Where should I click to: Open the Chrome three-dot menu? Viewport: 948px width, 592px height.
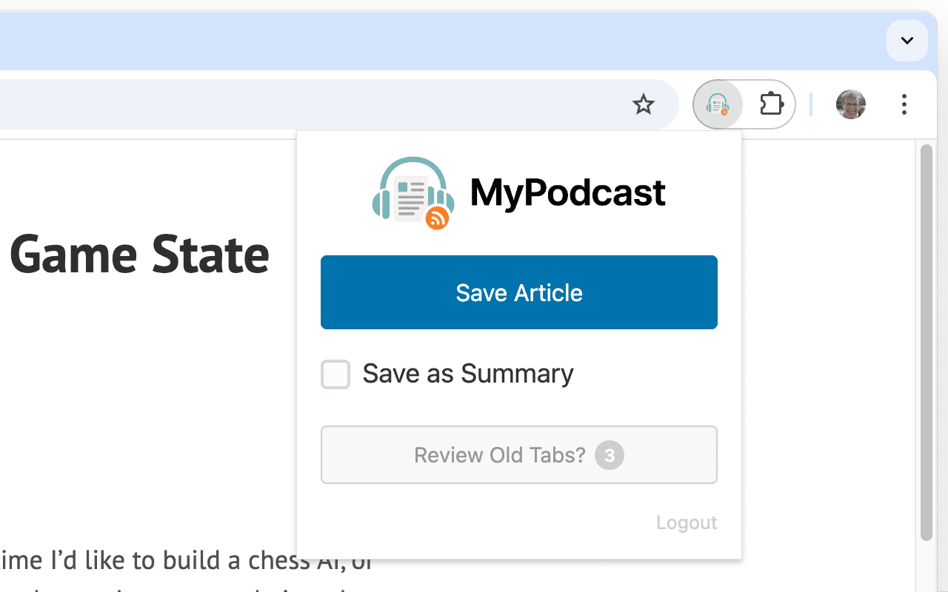(904, 104)
